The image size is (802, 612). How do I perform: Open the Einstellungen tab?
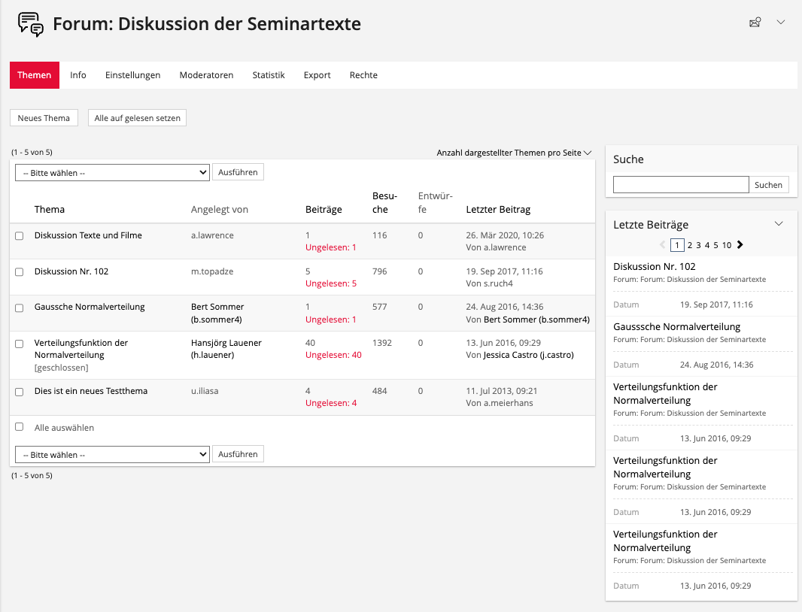coord(132,75)
